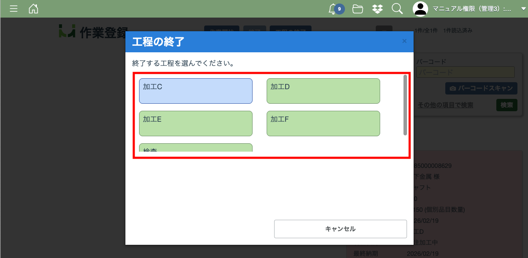
Task: Open search with magnifying glass icon
Action: [397, 9]
